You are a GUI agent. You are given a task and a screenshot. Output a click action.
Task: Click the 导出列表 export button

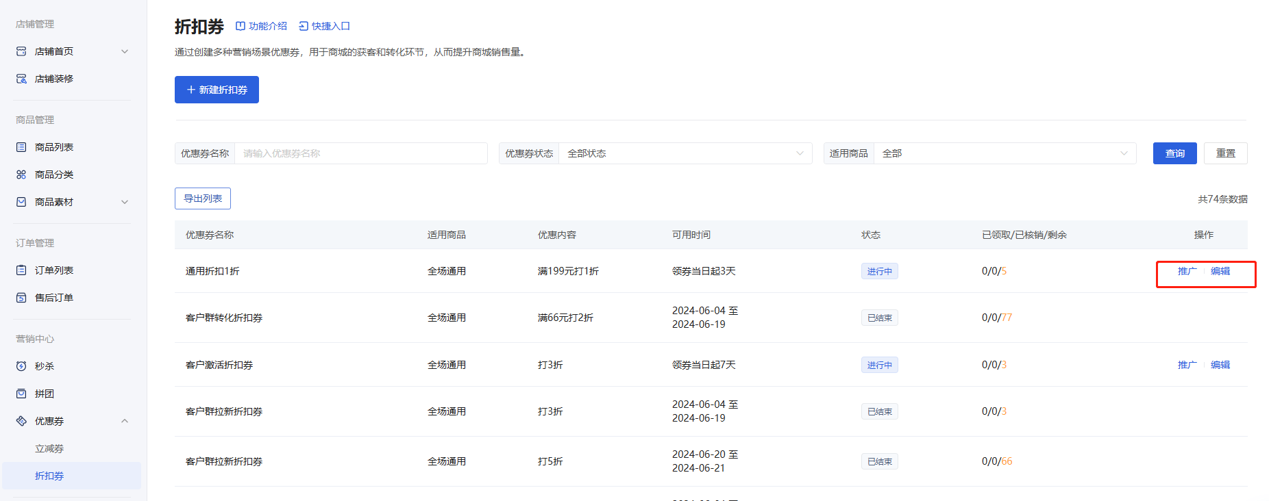pyautogui.click(x=203, y=198)
